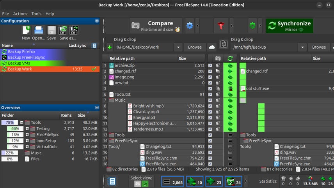Screen dimensions: 334x188
Task: Click sync action arrow for archive.zip
Action: pos(230,66)
